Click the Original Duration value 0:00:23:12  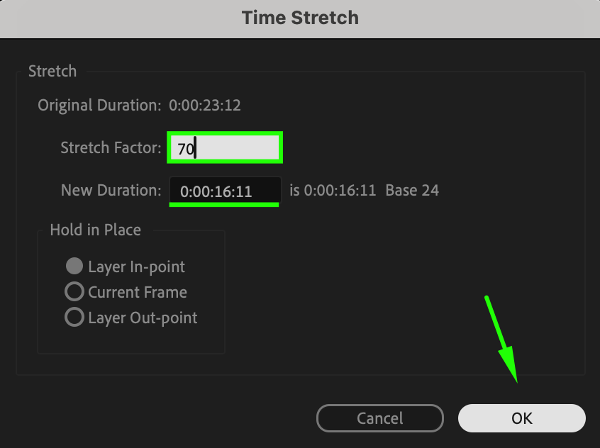(x=204, y=106)
